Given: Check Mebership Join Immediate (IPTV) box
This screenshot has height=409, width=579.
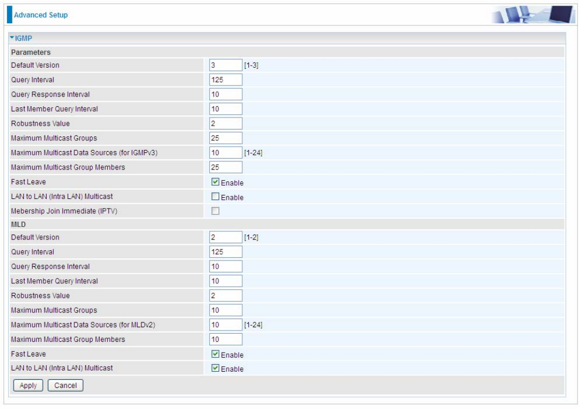Looking at the screenshot, I should coord(215,211).
